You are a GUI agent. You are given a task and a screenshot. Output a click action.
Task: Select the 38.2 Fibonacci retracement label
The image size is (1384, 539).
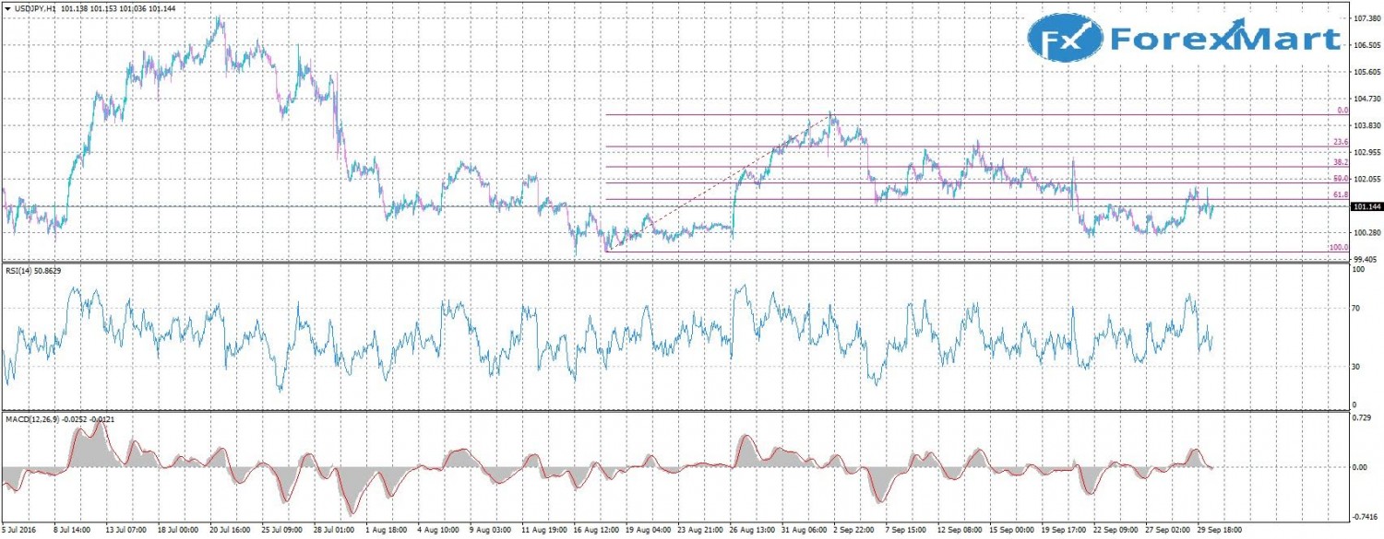1341,162
